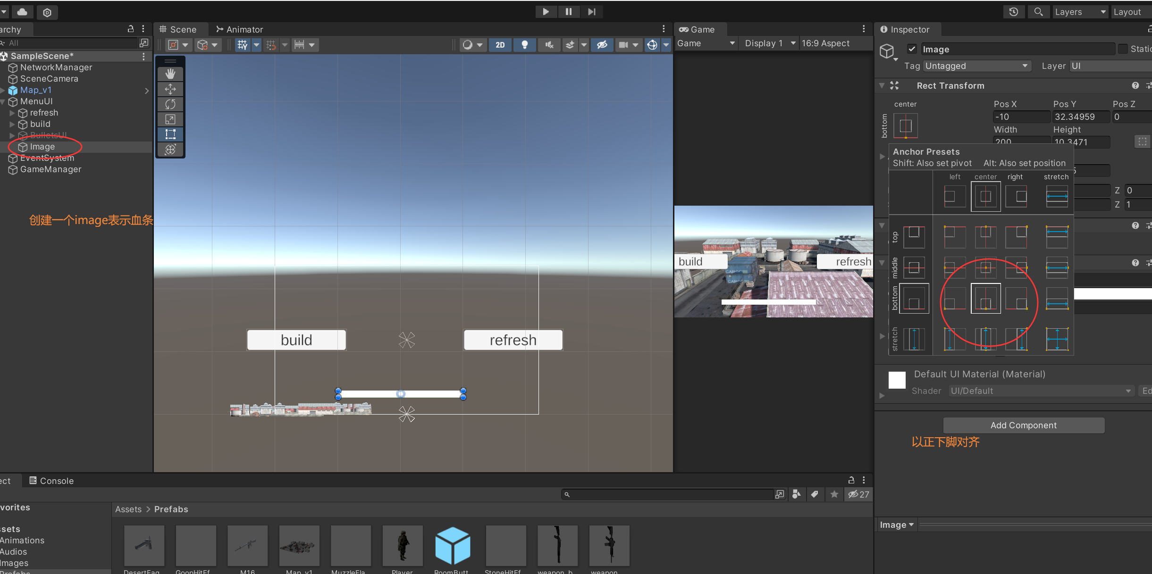The width and height of the screenshot is (1152, 574).
Task: Open Rect Transform help icon
Action: pos(1135,85)
